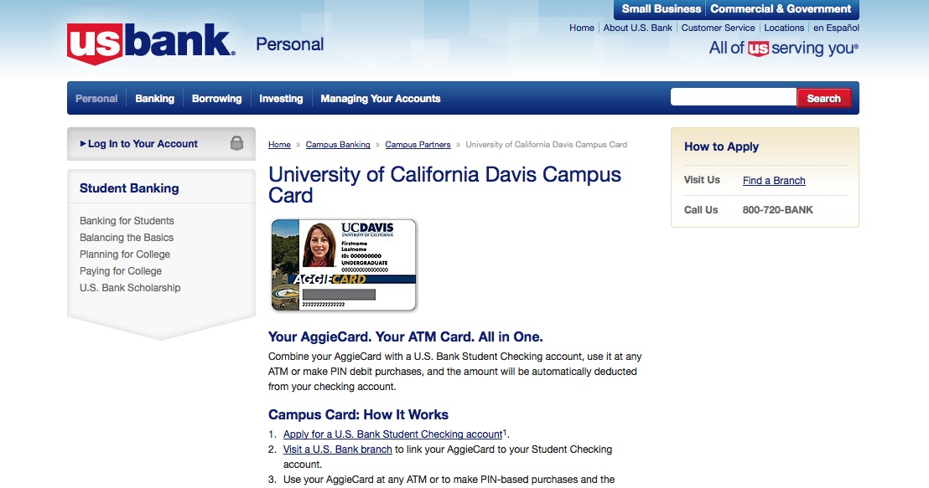Open Planning for College sidebar link
This screenshot has height=488, width=929.
[x=125, y=254]
